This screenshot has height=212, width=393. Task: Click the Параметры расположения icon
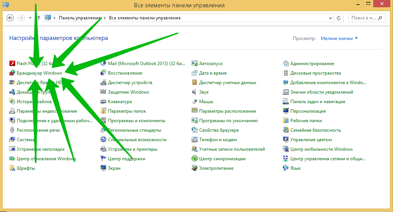(x=195, y=111)
